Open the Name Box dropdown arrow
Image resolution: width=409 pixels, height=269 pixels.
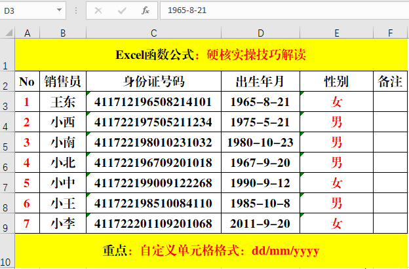coord(59,10)
